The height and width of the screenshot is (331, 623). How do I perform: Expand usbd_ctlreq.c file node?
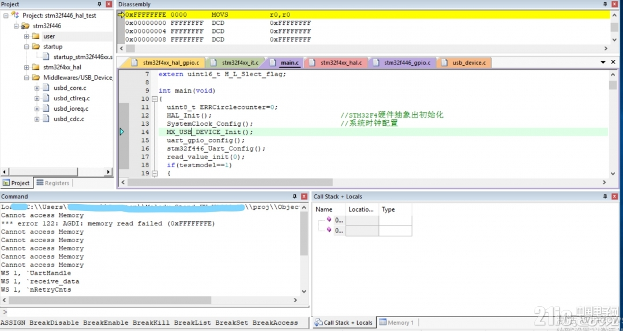tap(37, 98)
